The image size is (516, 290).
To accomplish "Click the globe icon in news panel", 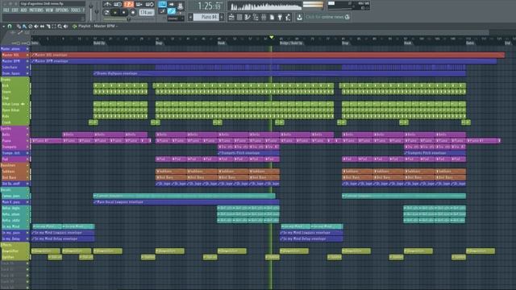I will pos(347,17).
